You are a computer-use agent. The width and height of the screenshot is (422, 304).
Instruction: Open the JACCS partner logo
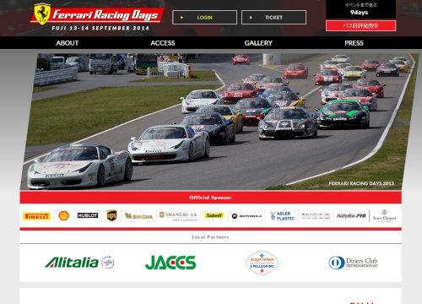170,263
